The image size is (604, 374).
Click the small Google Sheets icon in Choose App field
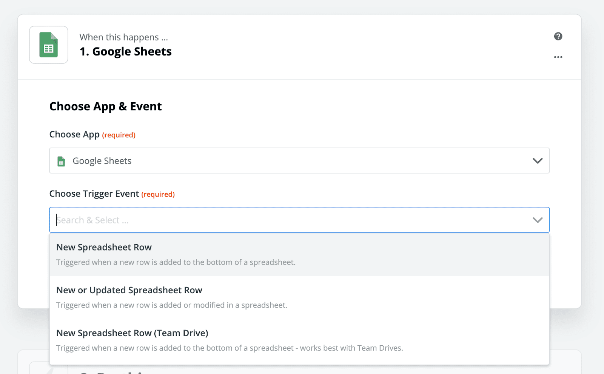(61, 161)
